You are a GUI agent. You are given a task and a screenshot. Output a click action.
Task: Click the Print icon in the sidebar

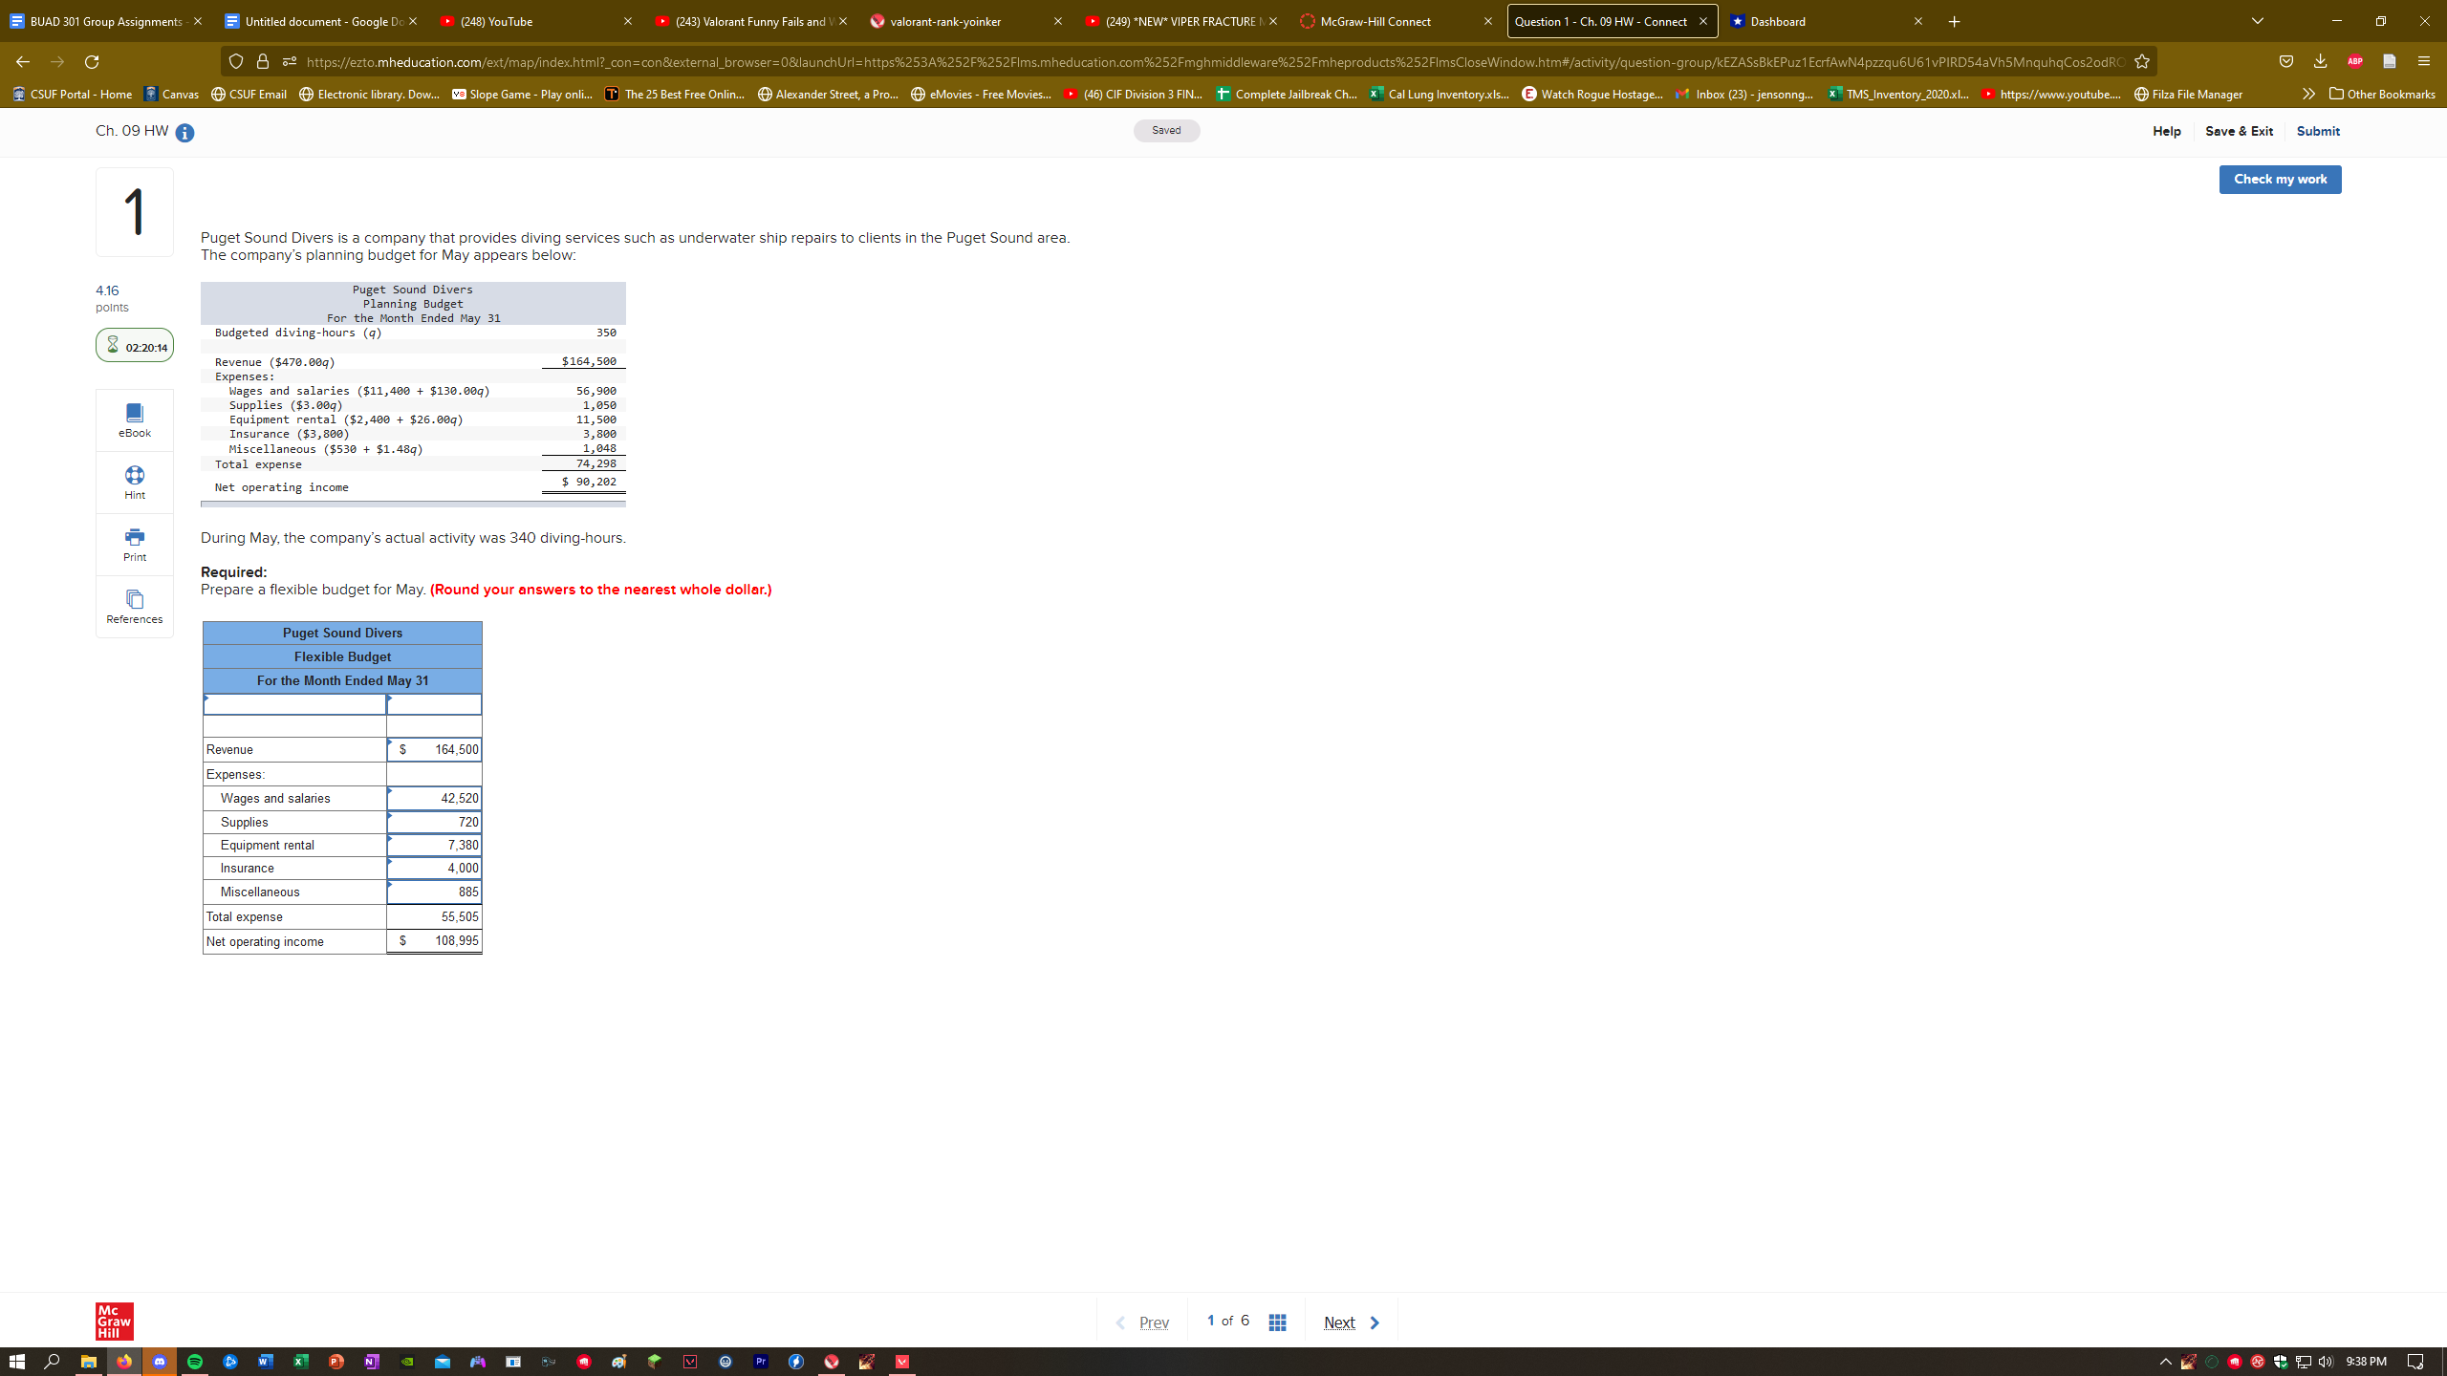click(x=134, y=538)
